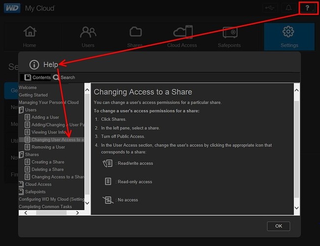The image size is (320, 246).
Task: Go to the Home navigation icon
Action: (x=30, y=31)
